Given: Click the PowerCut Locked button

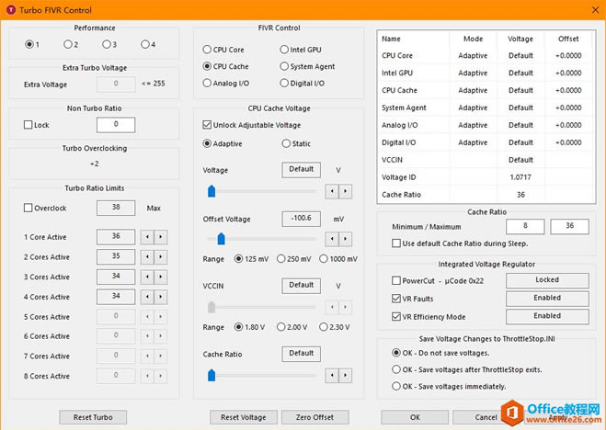Looking at the screenshot, I should [547, 280].
